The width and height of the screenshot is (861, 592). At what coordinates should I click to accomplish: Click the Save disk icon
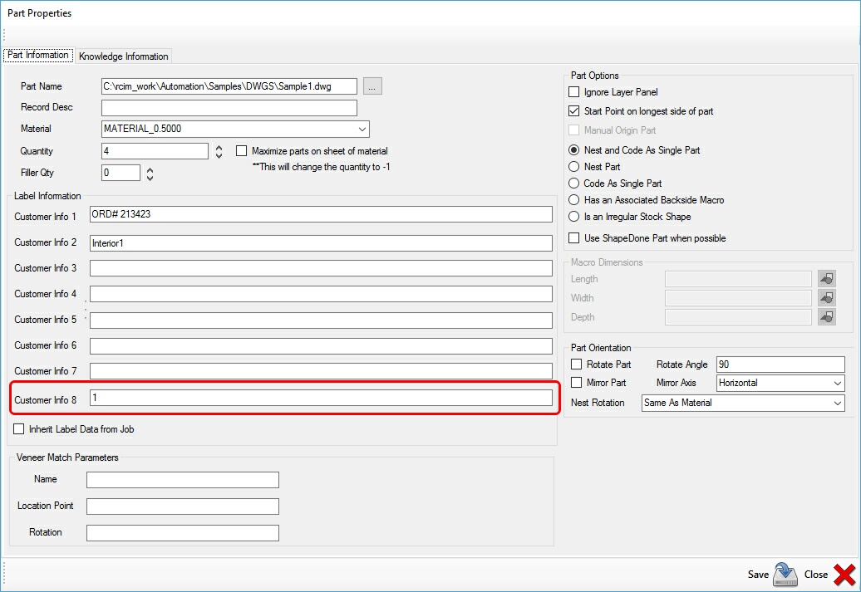(785, 574)
